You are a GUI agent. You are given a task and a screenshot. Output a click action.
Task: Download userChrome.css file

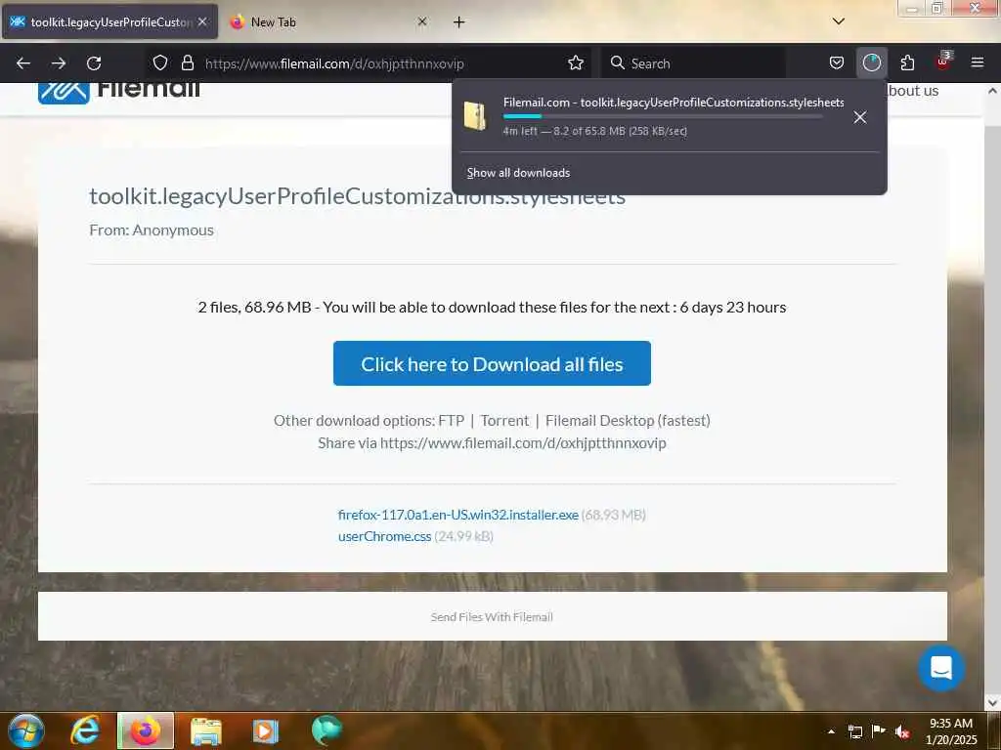(x=384, y=536)
